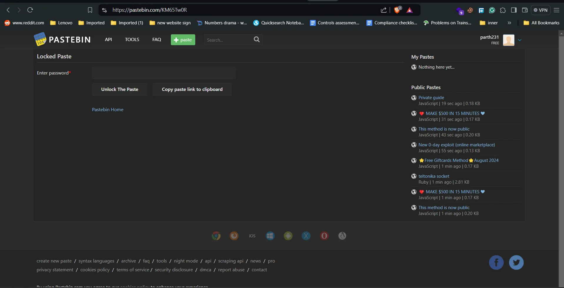Click the search magnifier icon
The image size is (564, 288).
(x=257, y=40)
